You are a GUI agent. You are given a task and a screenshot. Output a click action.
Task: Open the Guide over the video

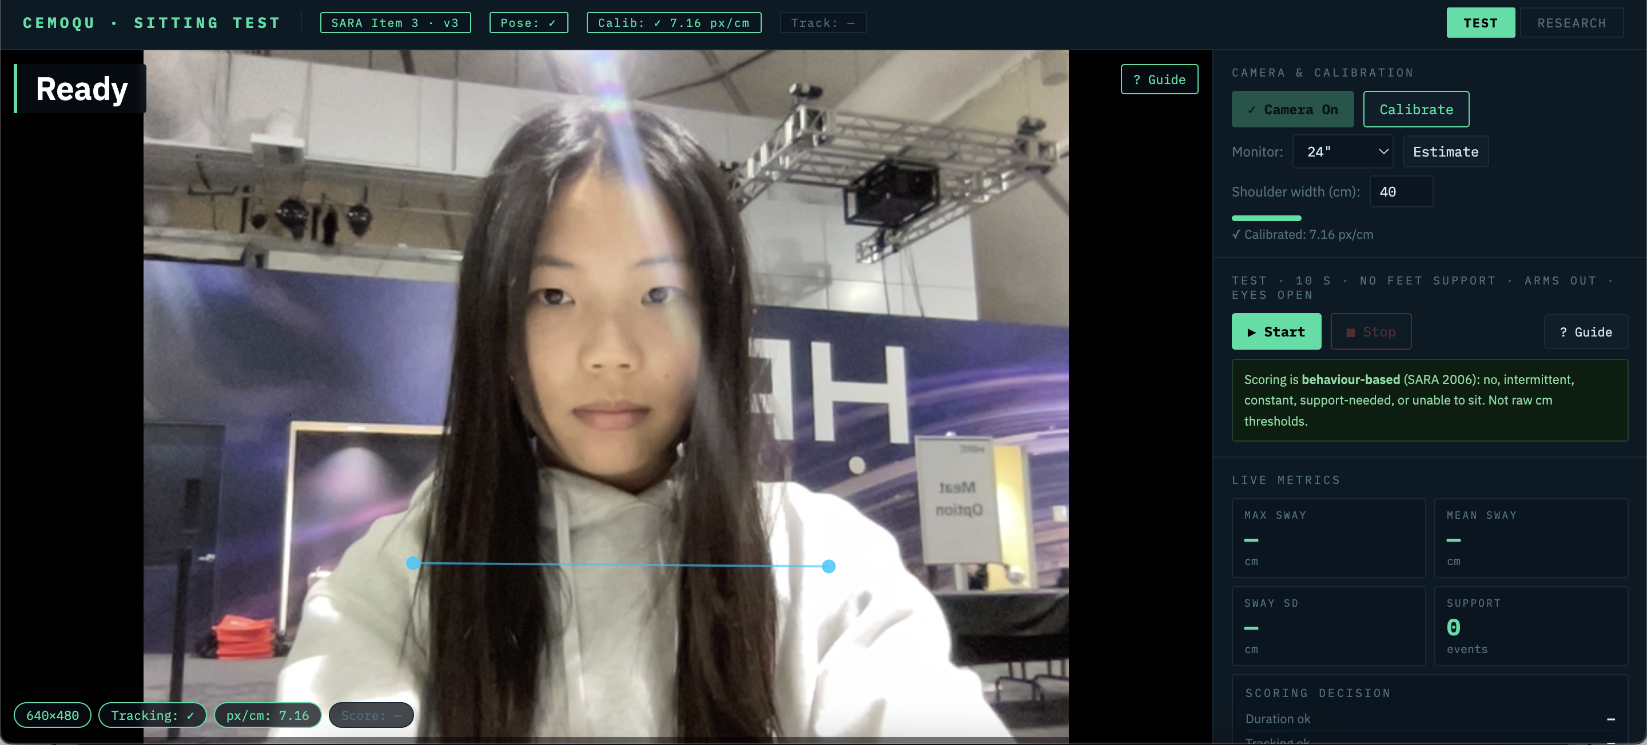point(1159,79)
